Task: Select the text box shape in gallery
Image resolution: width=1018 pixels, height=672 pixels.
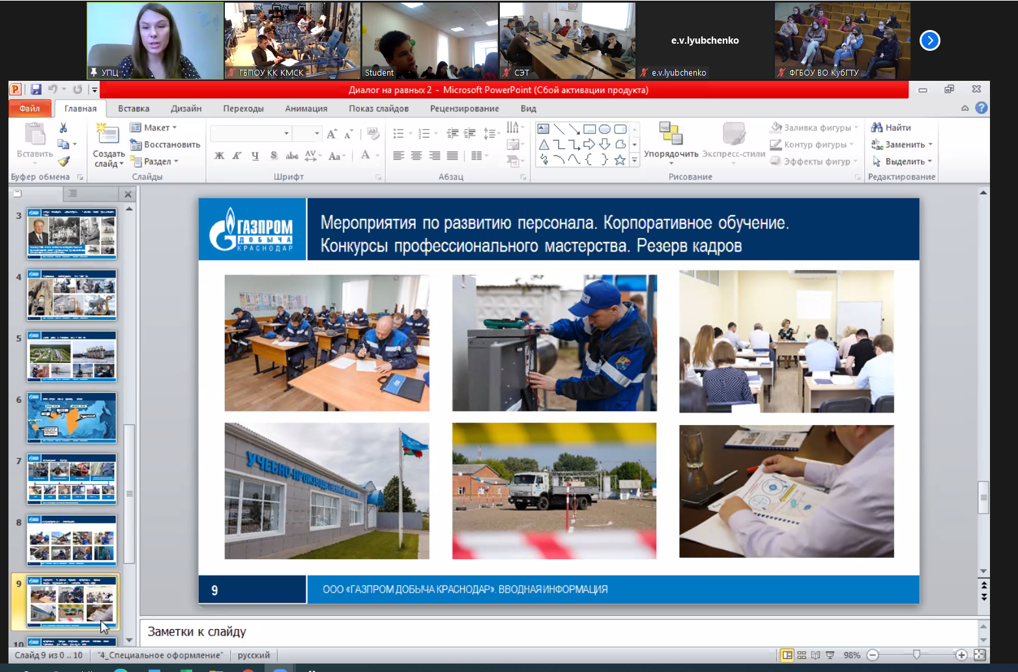Action: point(544,129)
